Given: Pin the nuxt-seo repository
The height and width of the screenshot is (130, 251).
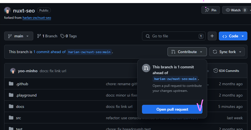Looking at the screenshot, I should pyautogui.click(x=211, y=10).
